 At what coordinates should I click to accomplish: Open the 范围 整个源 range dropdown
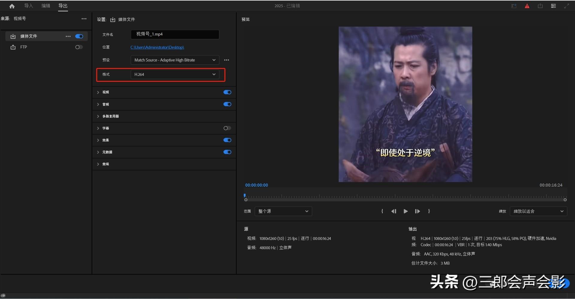coord(283,211)
